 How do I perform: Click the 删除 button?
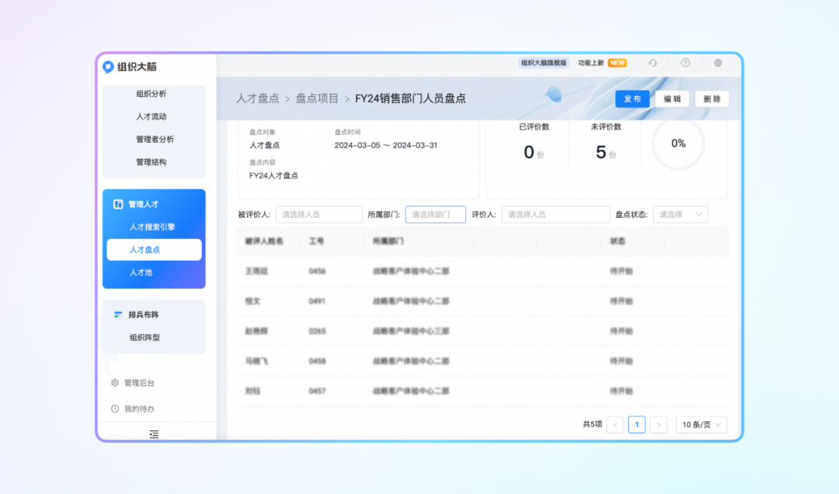click(x=712, y=99)
